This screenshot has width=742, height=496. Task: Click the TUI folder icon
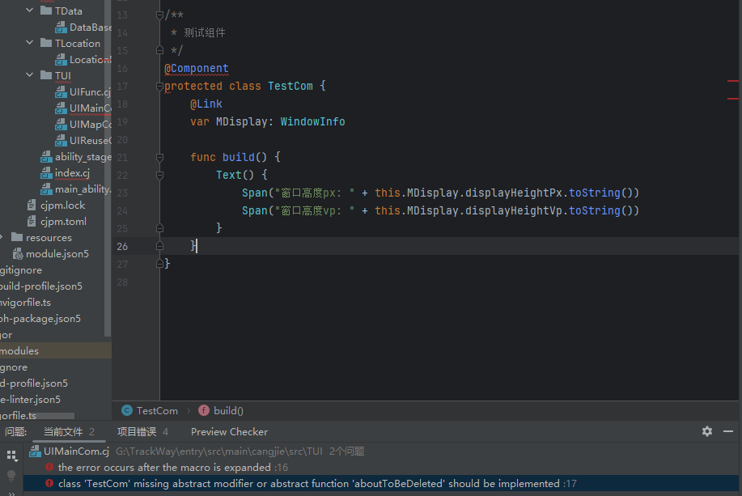[x=46, y=74]
